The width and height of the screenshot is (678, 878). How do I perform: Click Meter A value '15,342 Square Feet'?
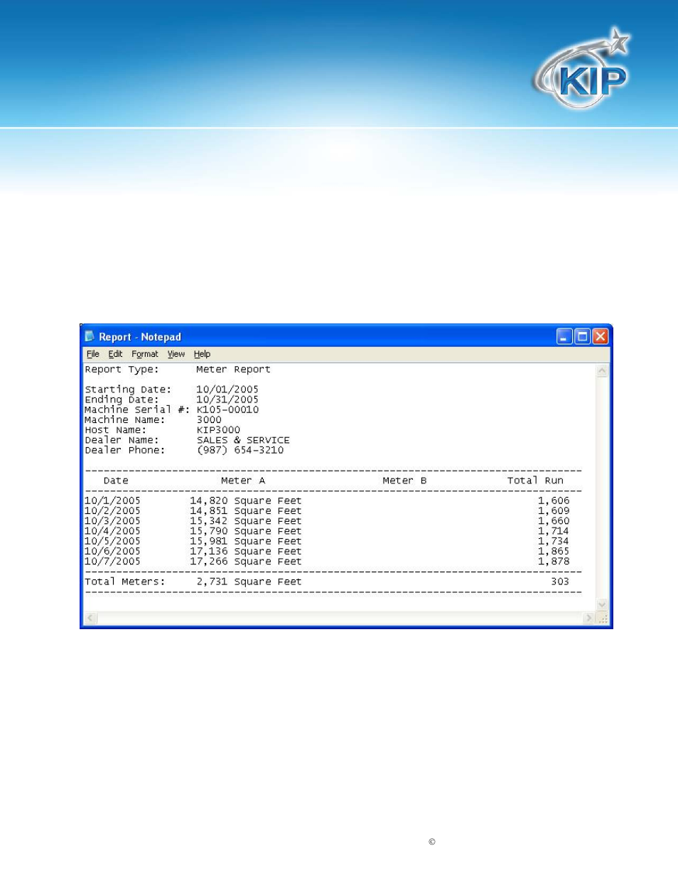246,521
